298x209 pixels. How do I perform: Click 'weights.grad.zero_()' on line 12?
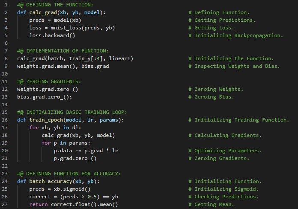[x=48, y=89]
